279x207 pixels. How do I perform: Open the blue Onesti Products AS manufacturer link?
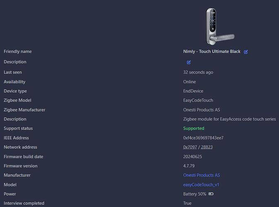[201, 175]
